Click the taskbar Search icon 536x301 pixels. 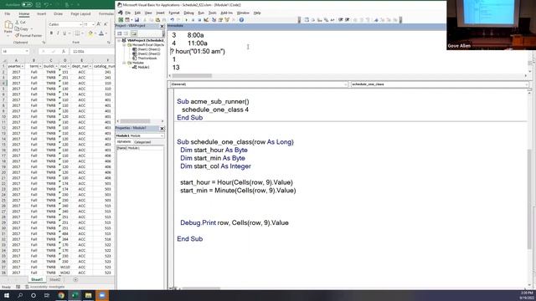click(20, 295)
